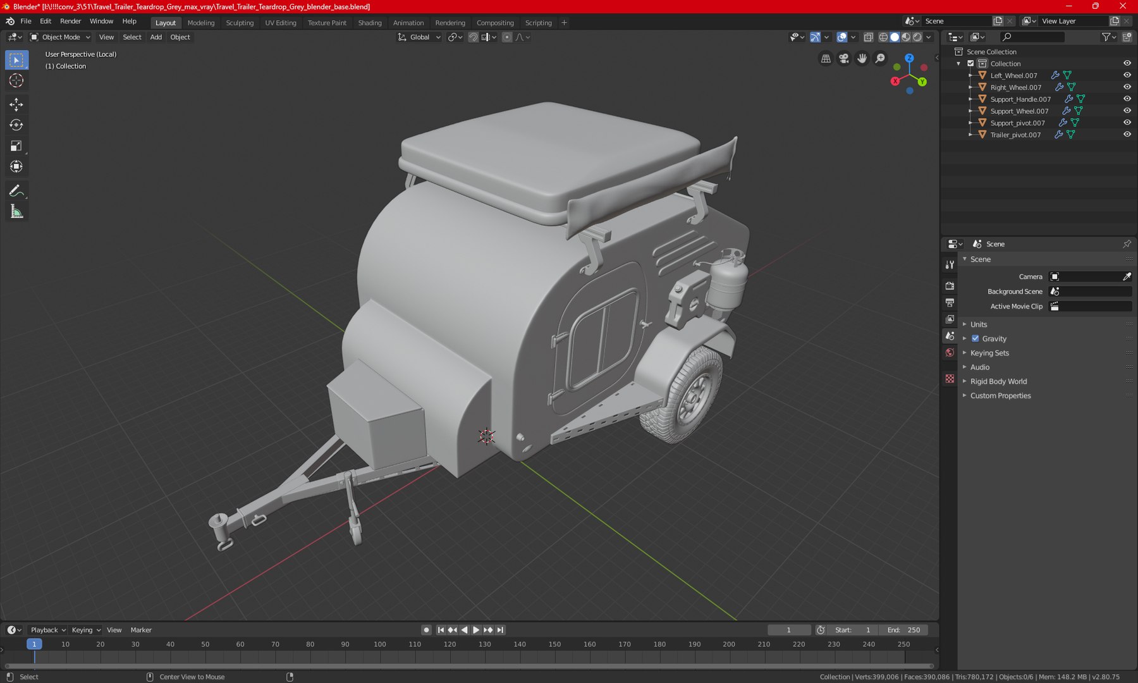
Task: Open the Playback menu in timeline
Action: coord(48,630)
